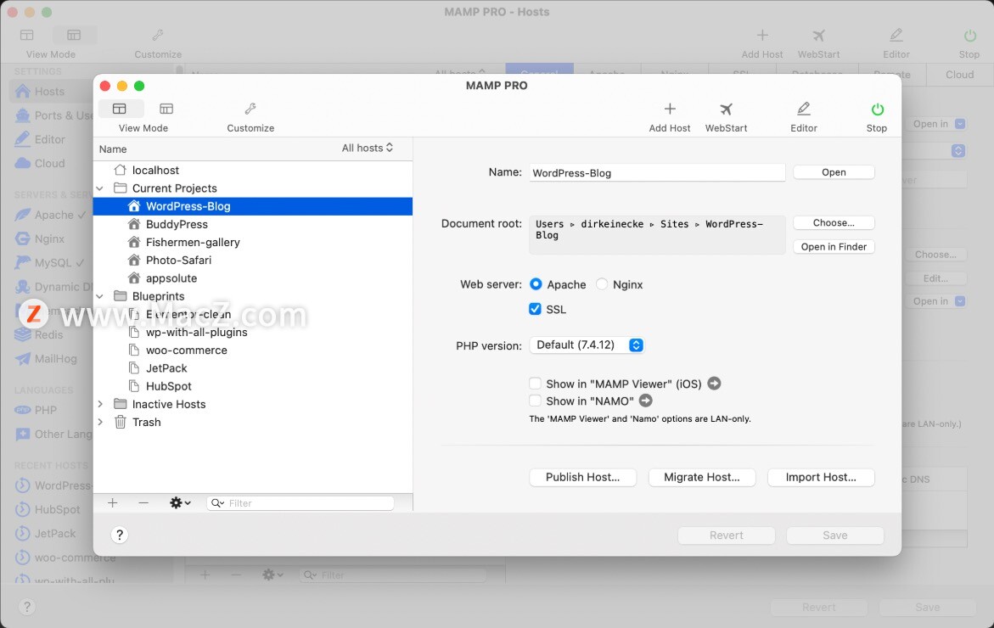The image size is (994, 628).
Task: Click Open in Finder button
Action: coord(834,246)
